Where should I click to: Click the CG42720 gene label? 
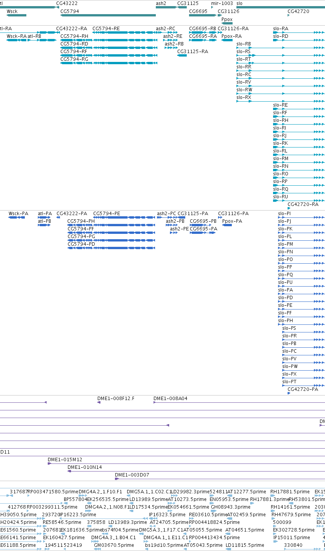[x=298, y=11]
